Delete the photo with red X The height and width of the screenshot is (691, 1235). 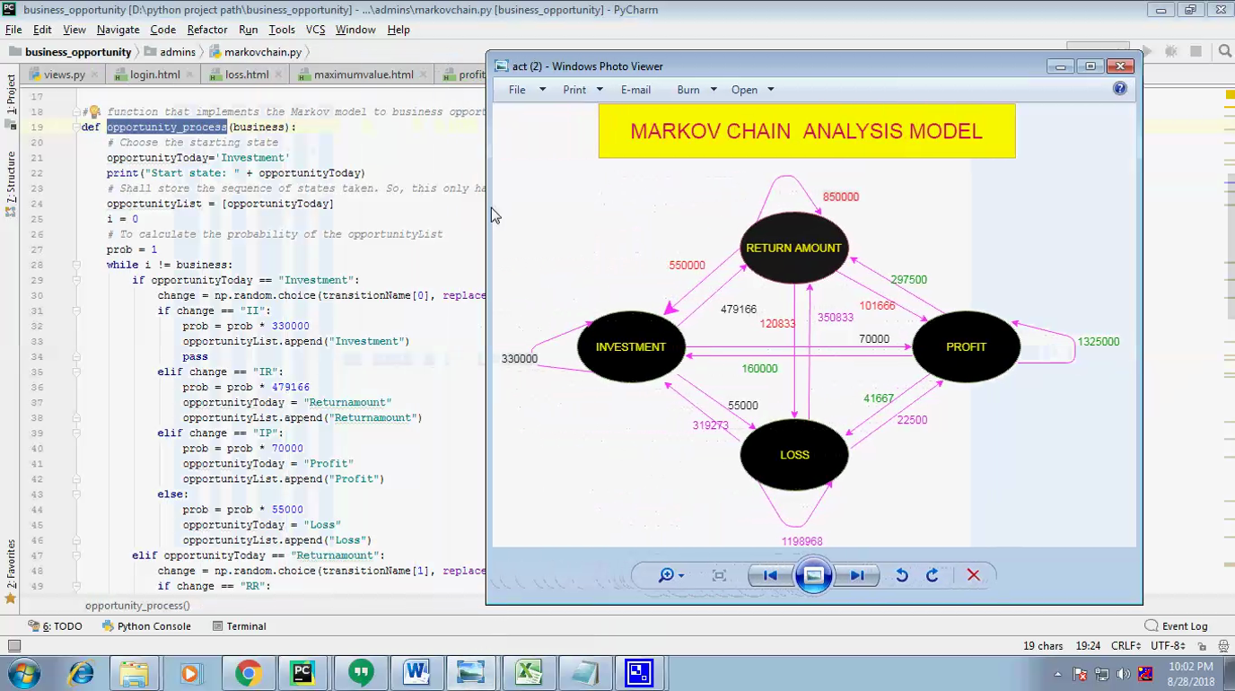pyautogui.click(x=973, y=575)
